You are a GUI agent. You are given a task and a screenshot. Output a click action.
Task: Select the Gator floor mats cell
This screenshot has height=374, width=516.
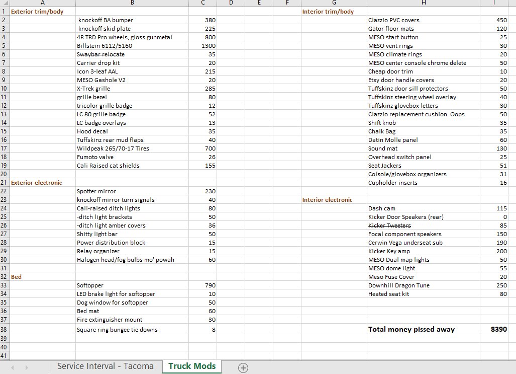tap(424, 29)
